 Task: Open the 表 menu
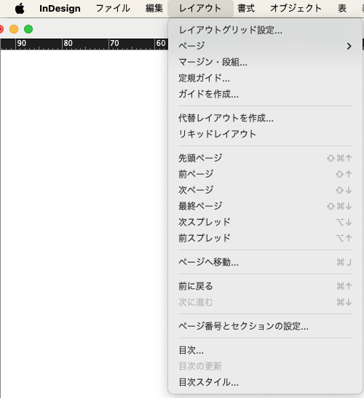click(342, 9)
